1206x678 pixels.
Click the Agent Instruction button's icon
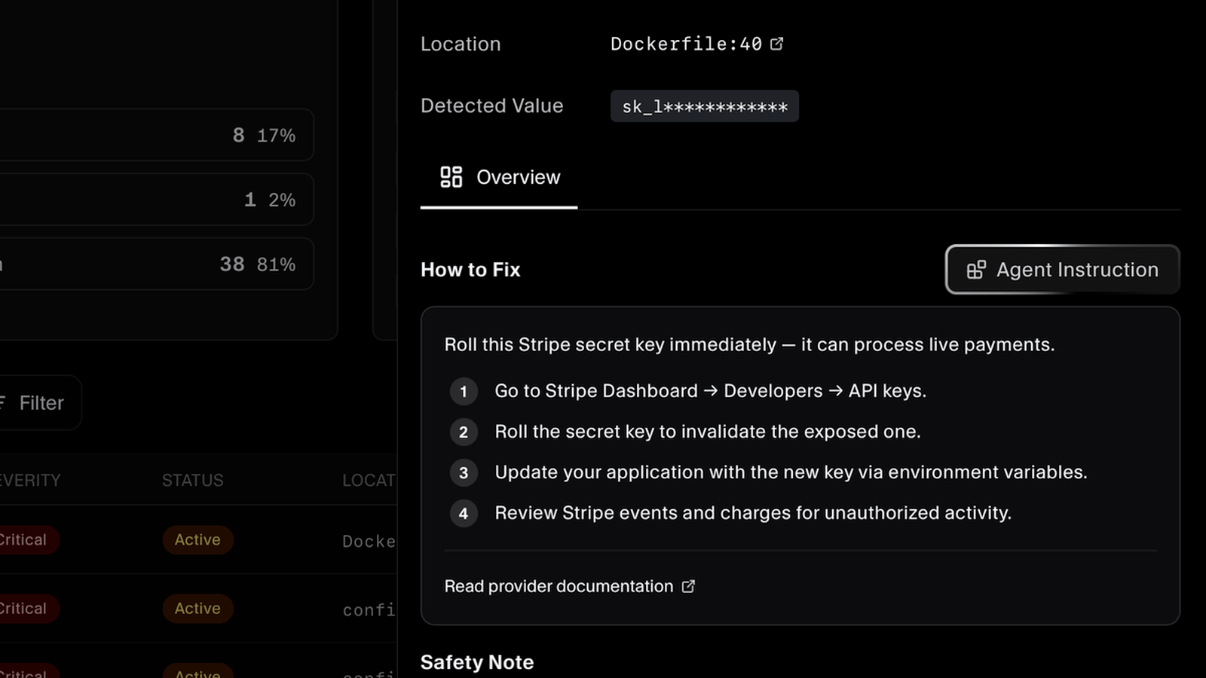[976, 270]
